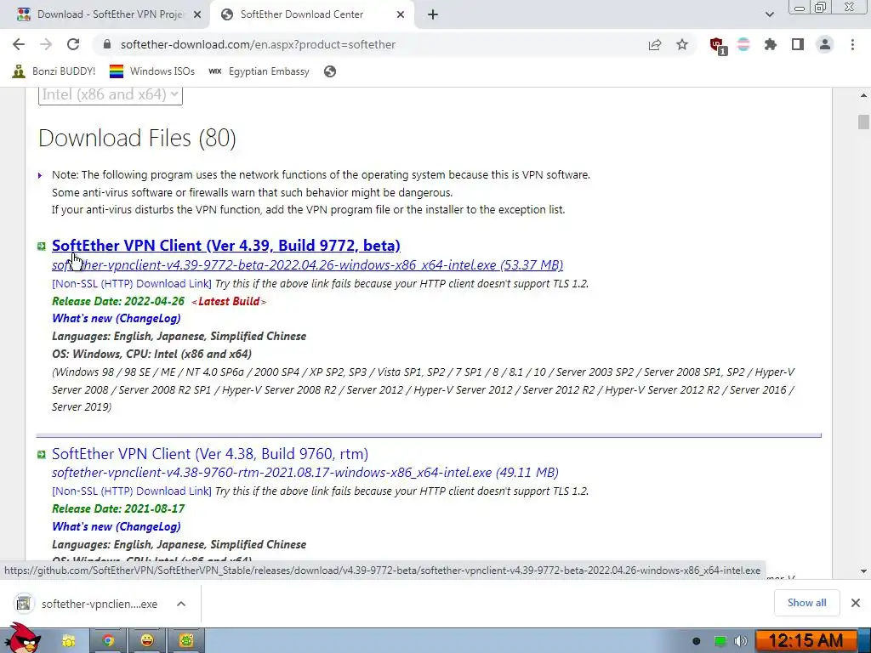
Task: Reload the SoftEther download page
Action: click(73, 44)
